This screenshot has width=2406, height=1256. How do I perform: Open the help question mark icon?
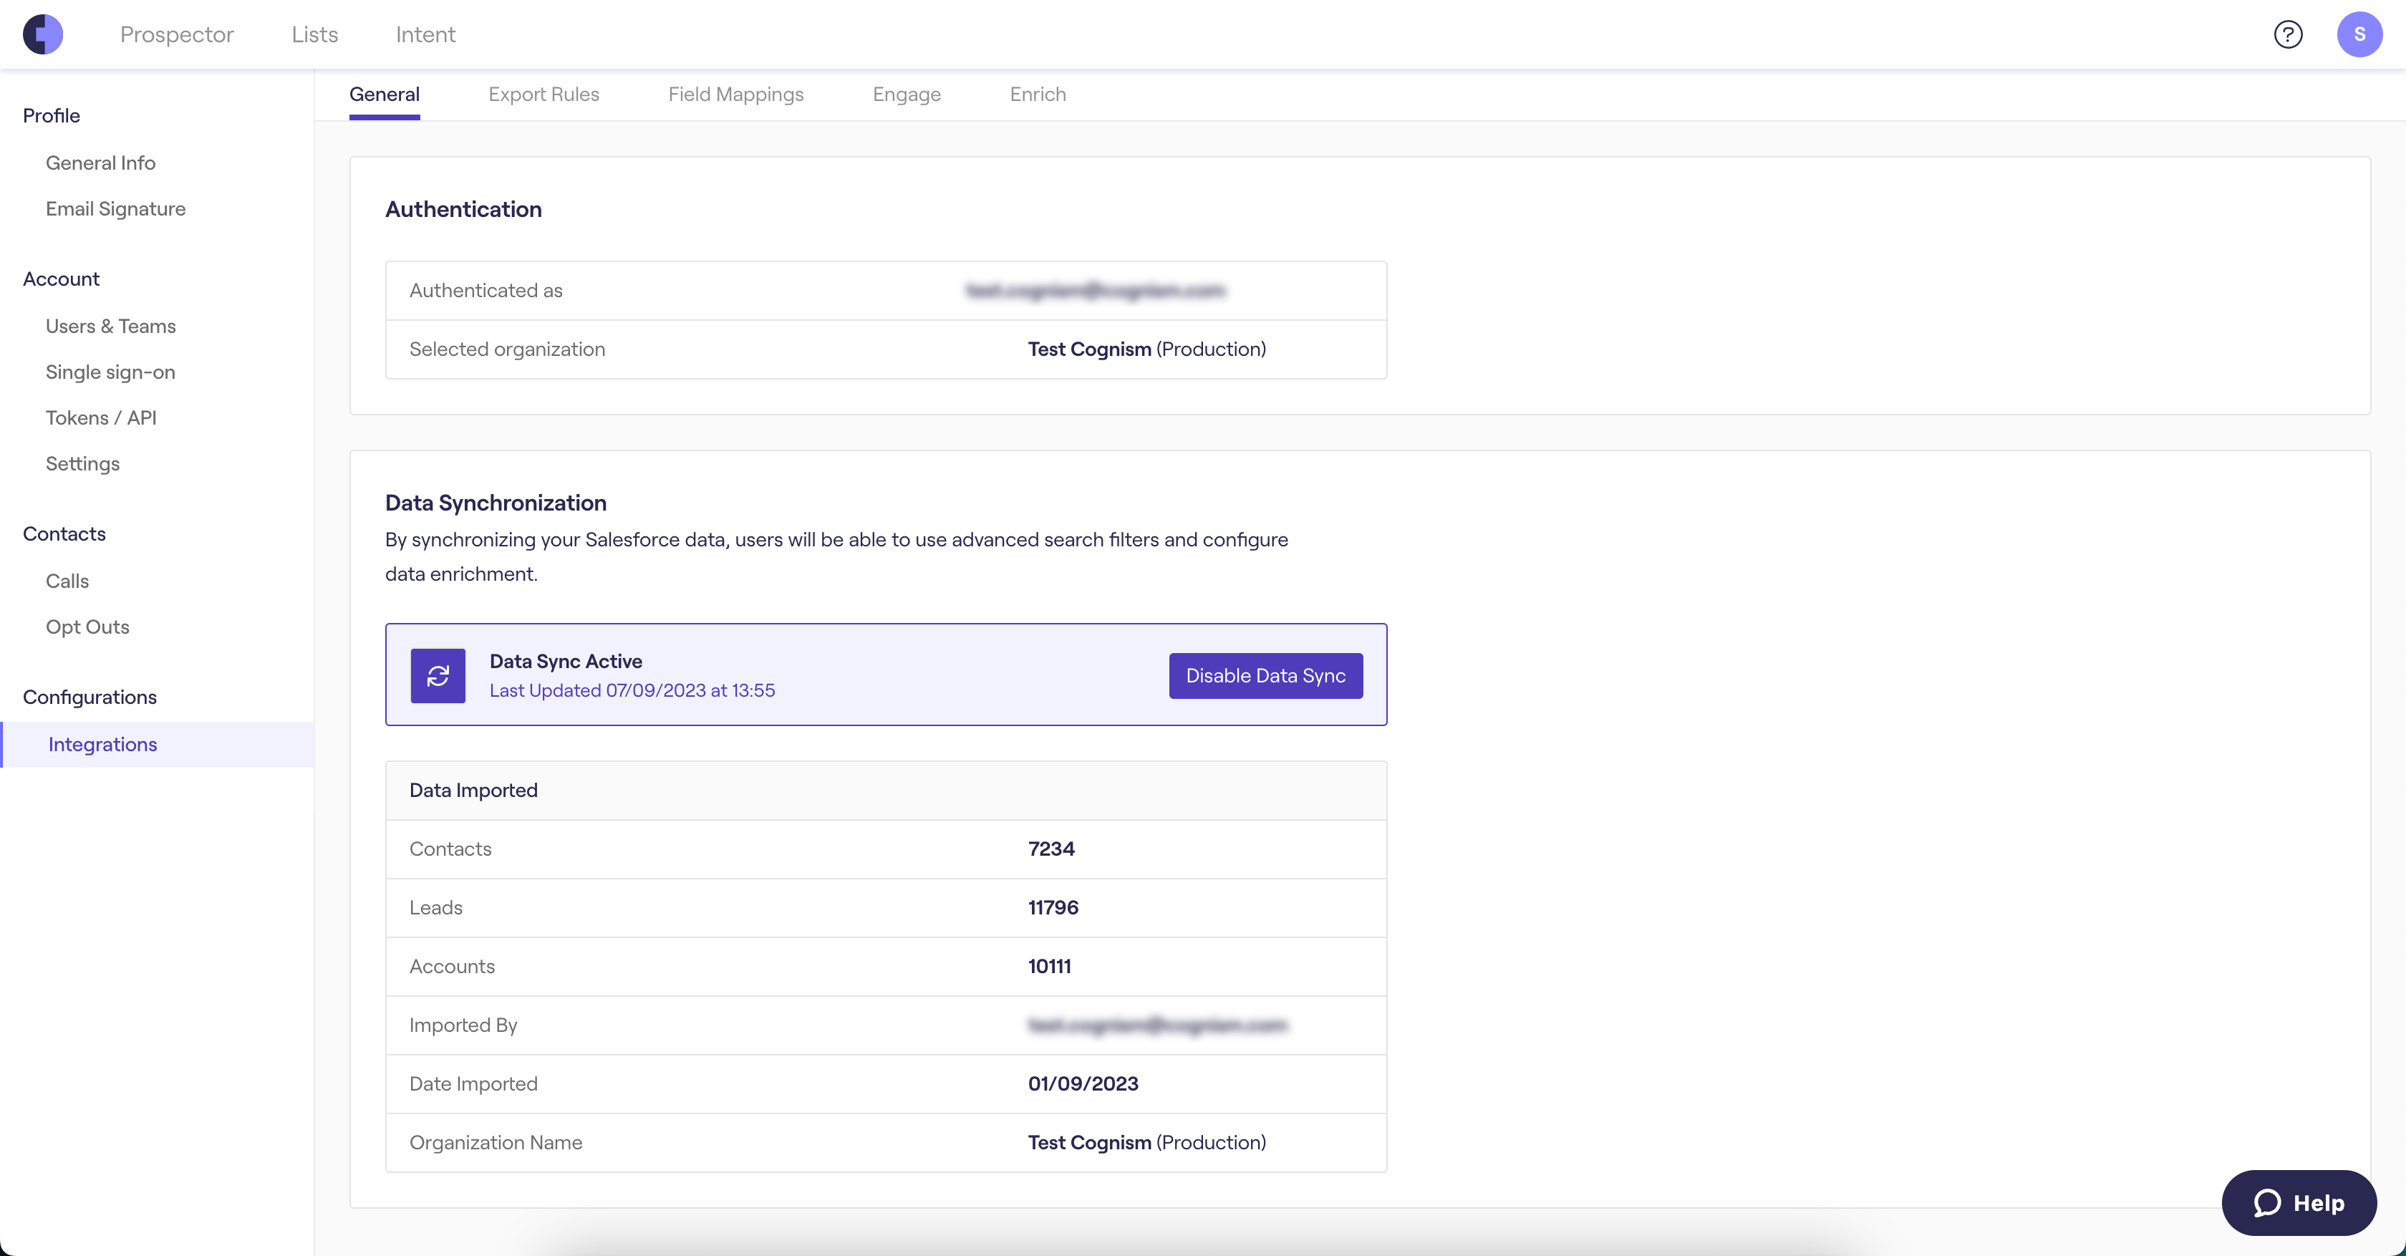click(2287, 34)
